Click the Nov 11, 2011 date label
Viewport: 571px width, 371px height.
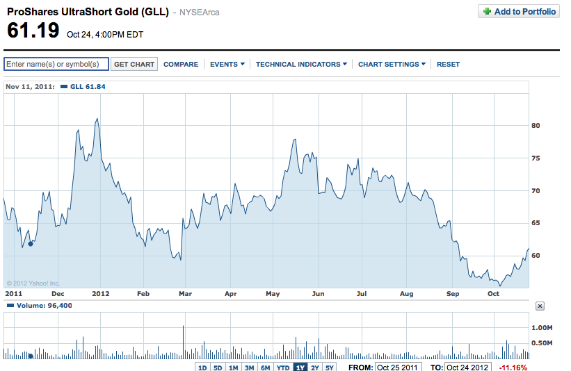[30, 87]
